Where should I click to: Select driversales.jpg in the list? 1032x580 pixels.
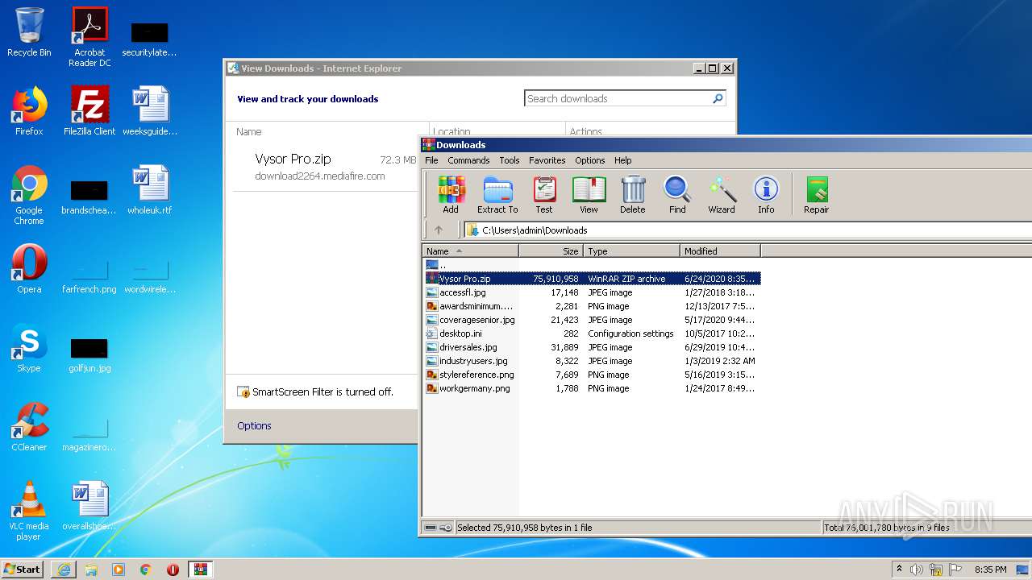pyautogui.click(x=591, y=347)
